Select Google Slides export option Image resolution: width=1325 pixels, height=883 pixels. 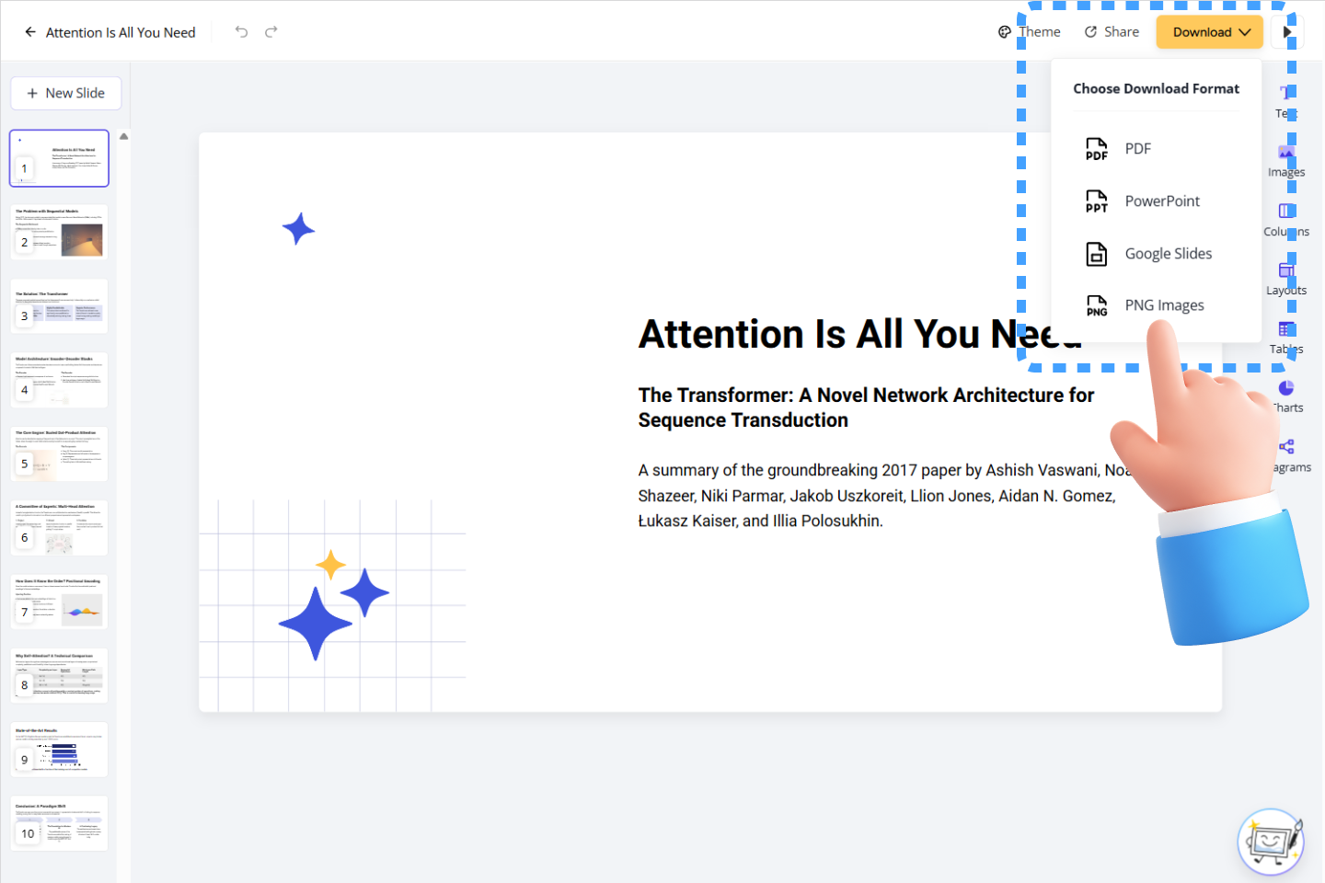(1168, 254)
